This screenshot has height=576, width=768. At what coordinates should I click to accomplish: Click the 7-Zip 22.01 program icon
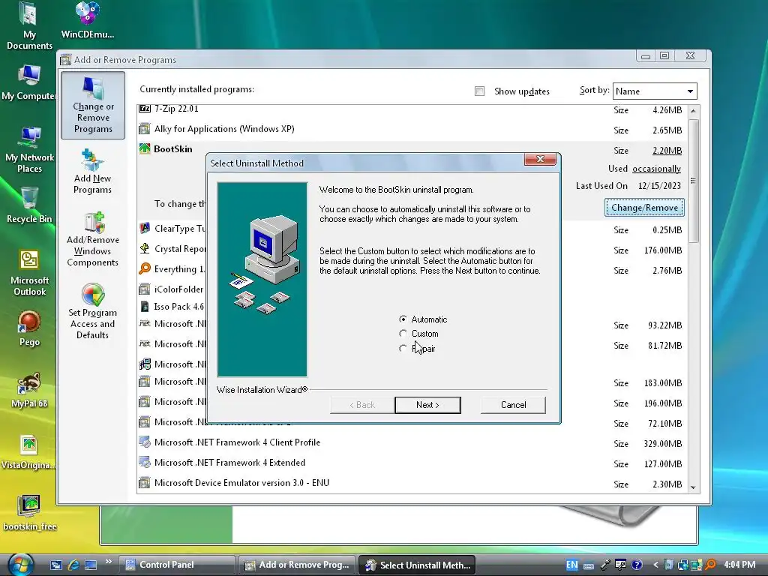pyautogui.click(x=145, y=108)
